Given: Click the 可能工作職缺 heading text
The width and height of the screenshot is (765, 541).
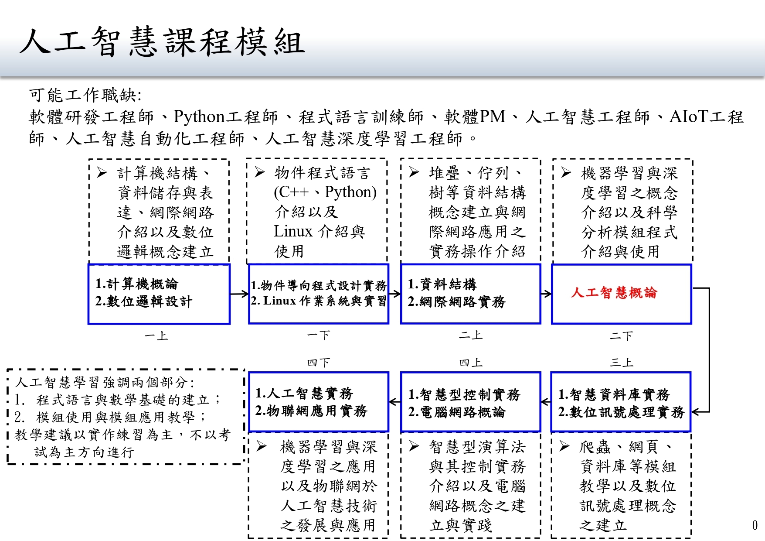Looking at the screenshot, I should (x=85, y=95).
